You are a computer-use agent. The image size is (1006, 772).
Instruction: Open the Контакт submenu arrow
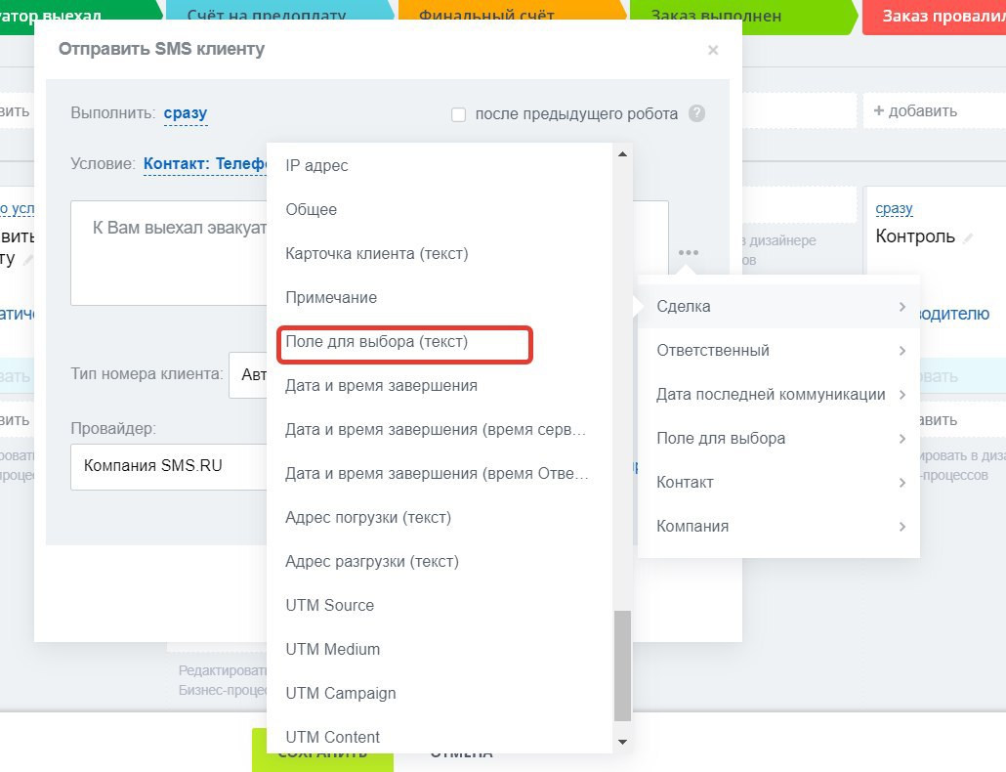point(902,483)
